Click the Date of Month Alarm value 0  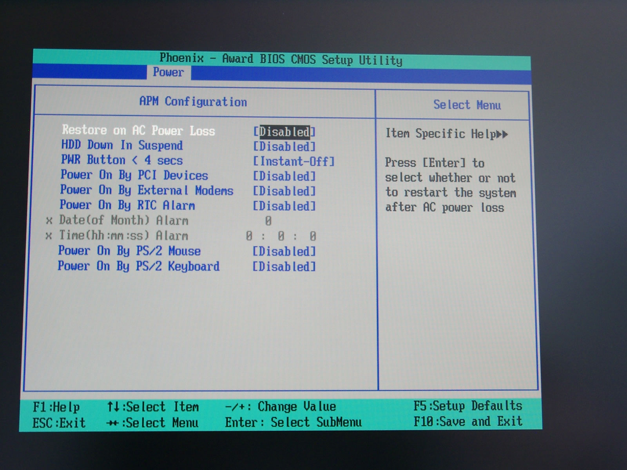(x=268, y=221)
